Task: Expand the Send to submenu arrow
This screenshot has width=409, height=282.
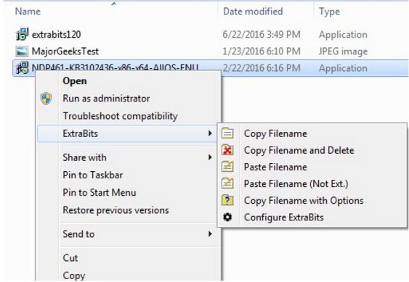Action: point(210,234)
